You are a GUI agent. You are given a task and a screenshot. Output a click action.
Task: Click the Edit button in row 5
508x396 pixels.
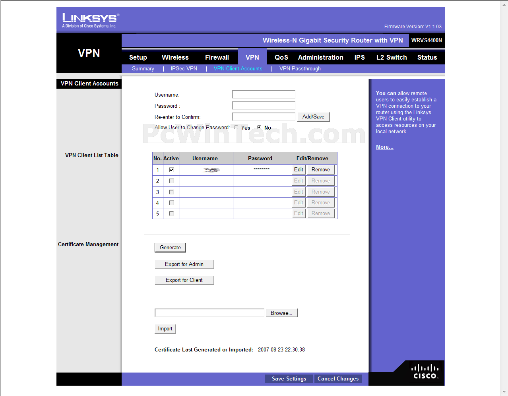pos(299,214)
